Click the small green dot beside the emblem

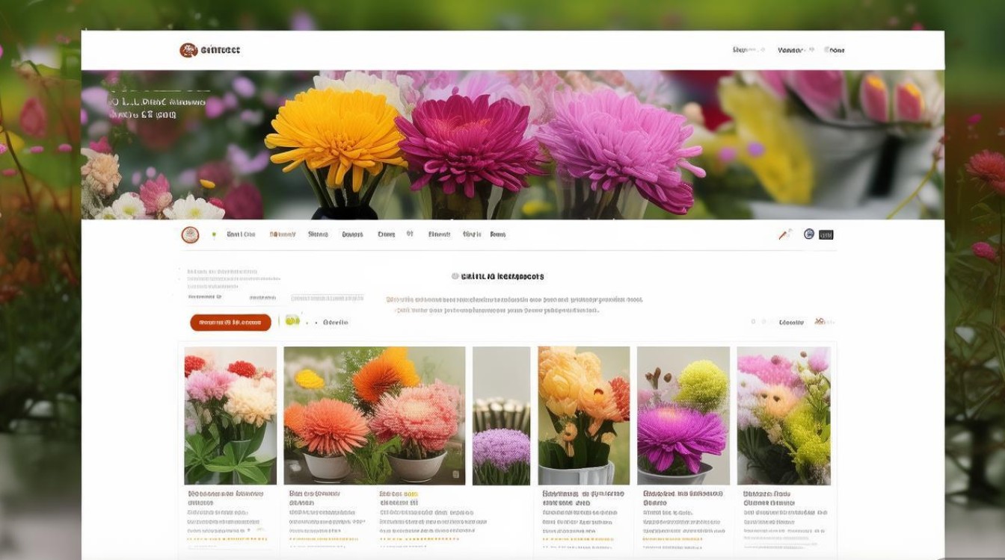(214, 234)
